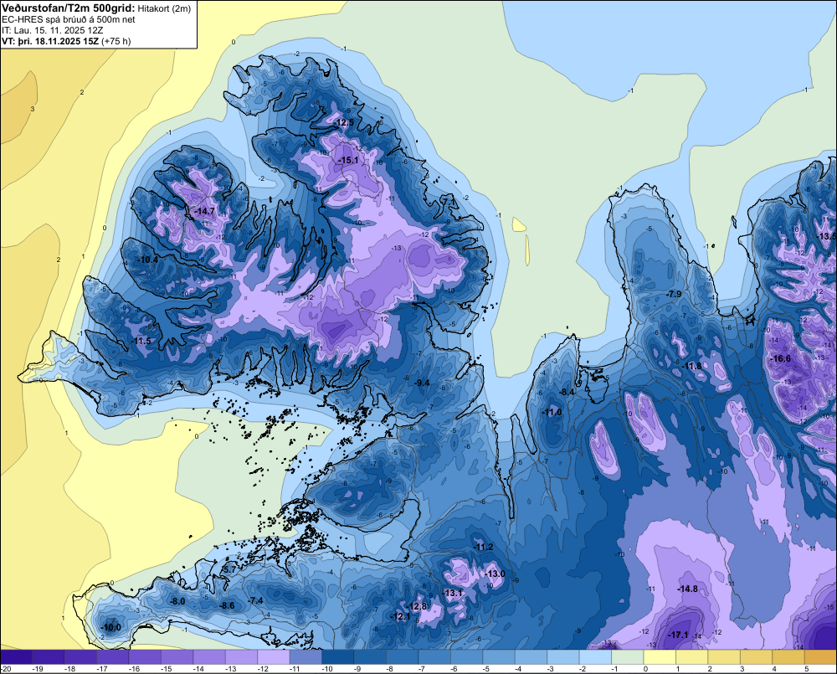Pick the legend swatch between 4 and 5
Screen dimensions: 837x674
tap(788, 657)
